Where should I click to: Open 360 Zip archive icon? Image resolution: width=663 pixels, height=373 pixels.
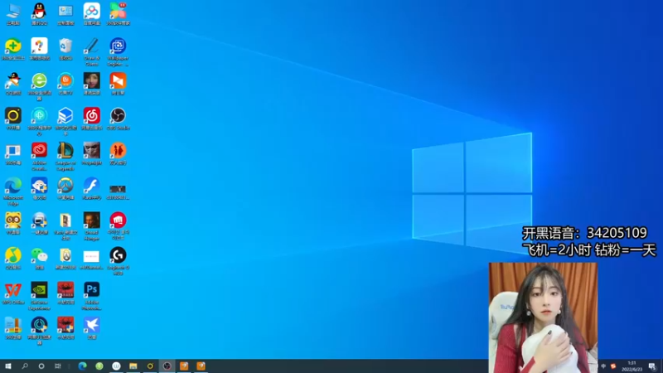pos(13,328)
